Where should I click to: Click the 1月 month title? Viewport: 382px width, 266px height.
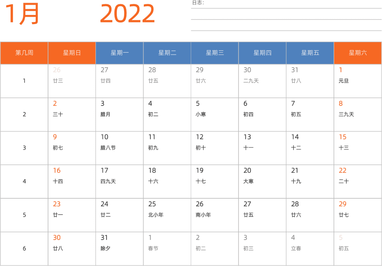tap(22, 14)
